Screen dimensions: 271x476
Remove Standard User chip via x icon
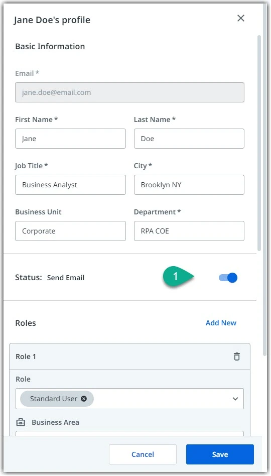[84, 399]
